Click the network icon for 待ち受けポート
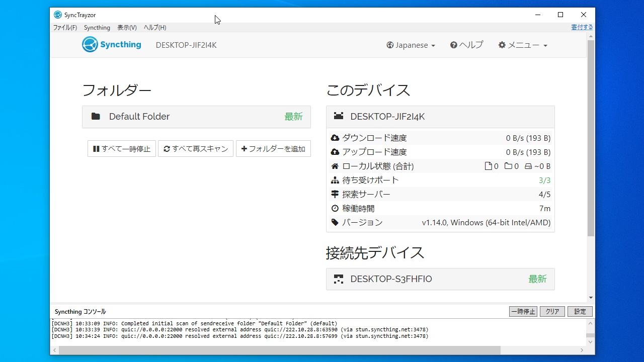This screenshot has height=362, width=644. pos(335,180)
